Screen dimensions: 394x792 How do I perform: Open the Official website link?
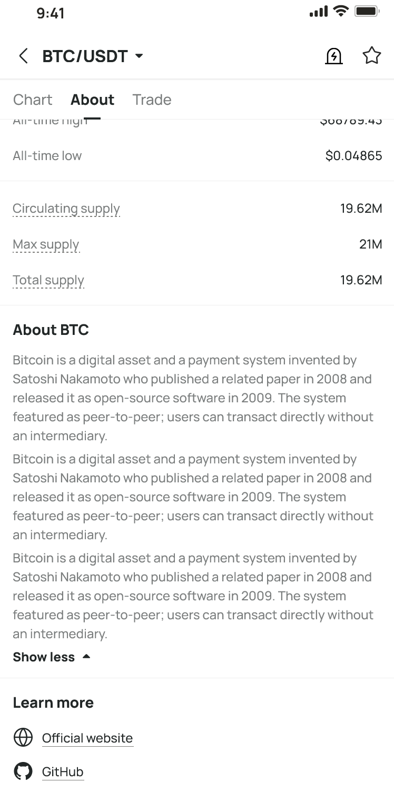pyautogui.click(x=87, y=738)
